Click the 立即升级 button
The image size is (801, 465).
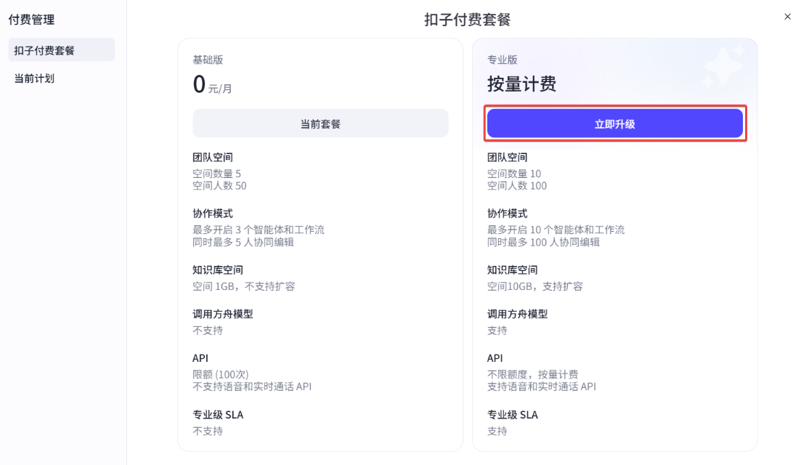click(614, 124)
